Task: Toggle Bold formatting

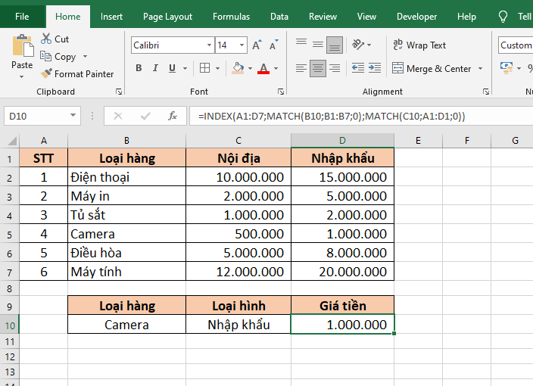Action: 139,69
